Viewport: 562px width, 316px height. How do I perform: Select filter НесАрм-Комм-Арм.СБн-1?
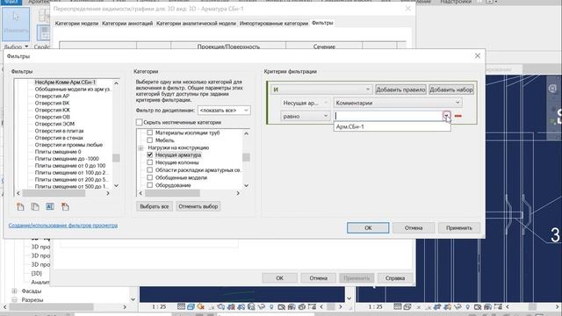(x=65, y=82)
